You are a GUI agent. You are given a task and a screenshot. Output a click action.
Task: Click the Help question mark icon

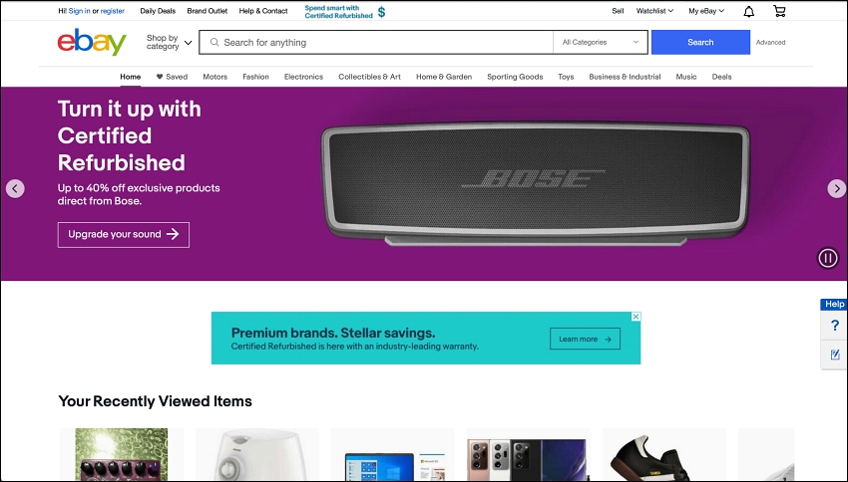point(835,326)
